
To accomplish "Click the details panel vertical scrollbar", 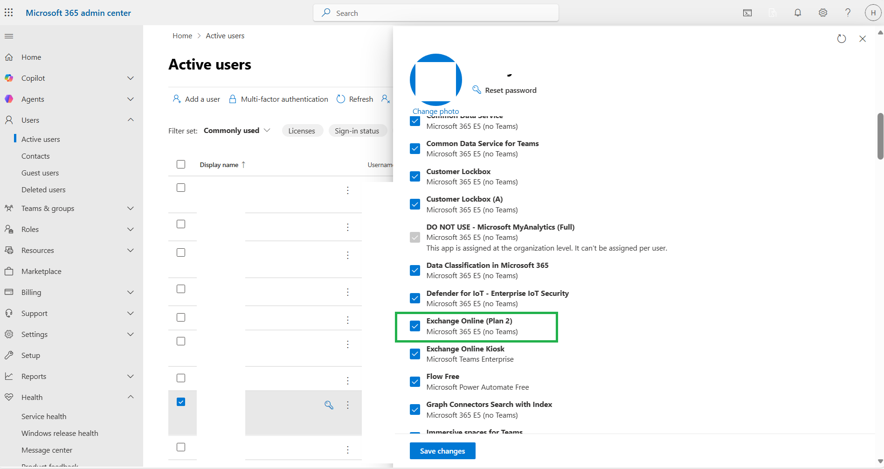I will coord(880,136).
